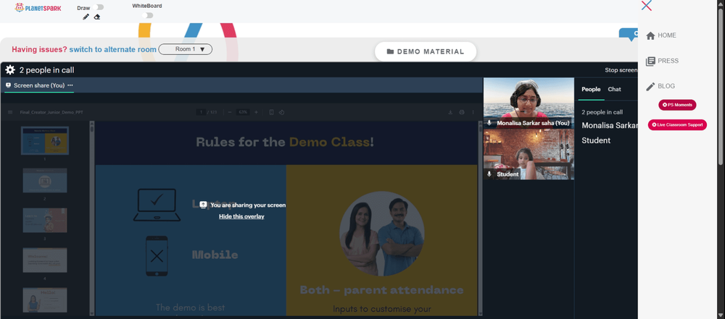Select the People tab

pyautogui.click(x=591, y=89)
